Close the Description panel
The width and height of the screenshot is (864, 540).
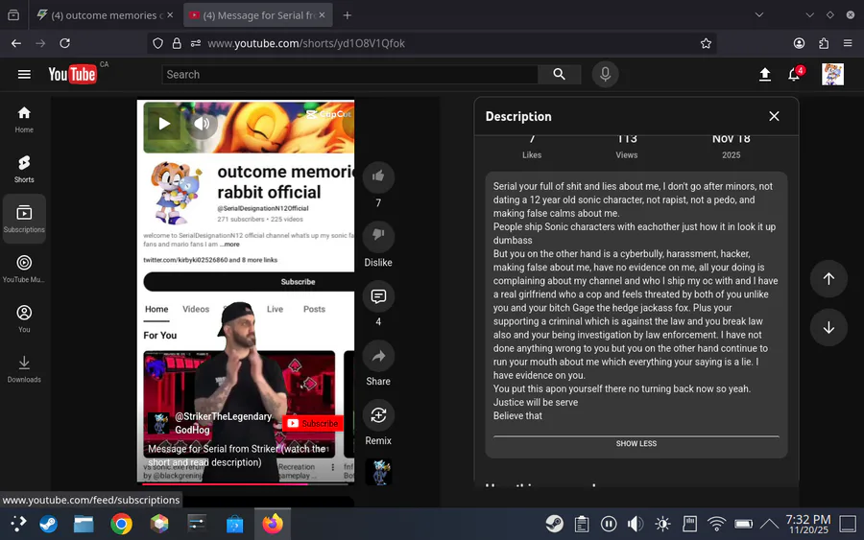(774, 116)
